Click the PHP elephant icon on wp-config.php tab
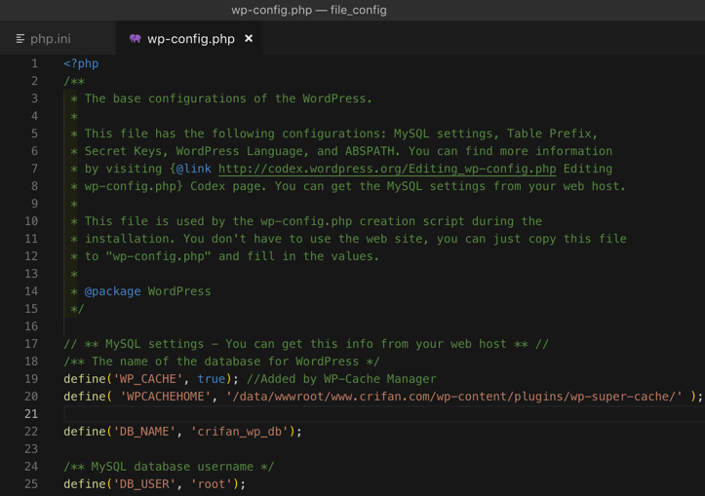 (x=135, y=39)
